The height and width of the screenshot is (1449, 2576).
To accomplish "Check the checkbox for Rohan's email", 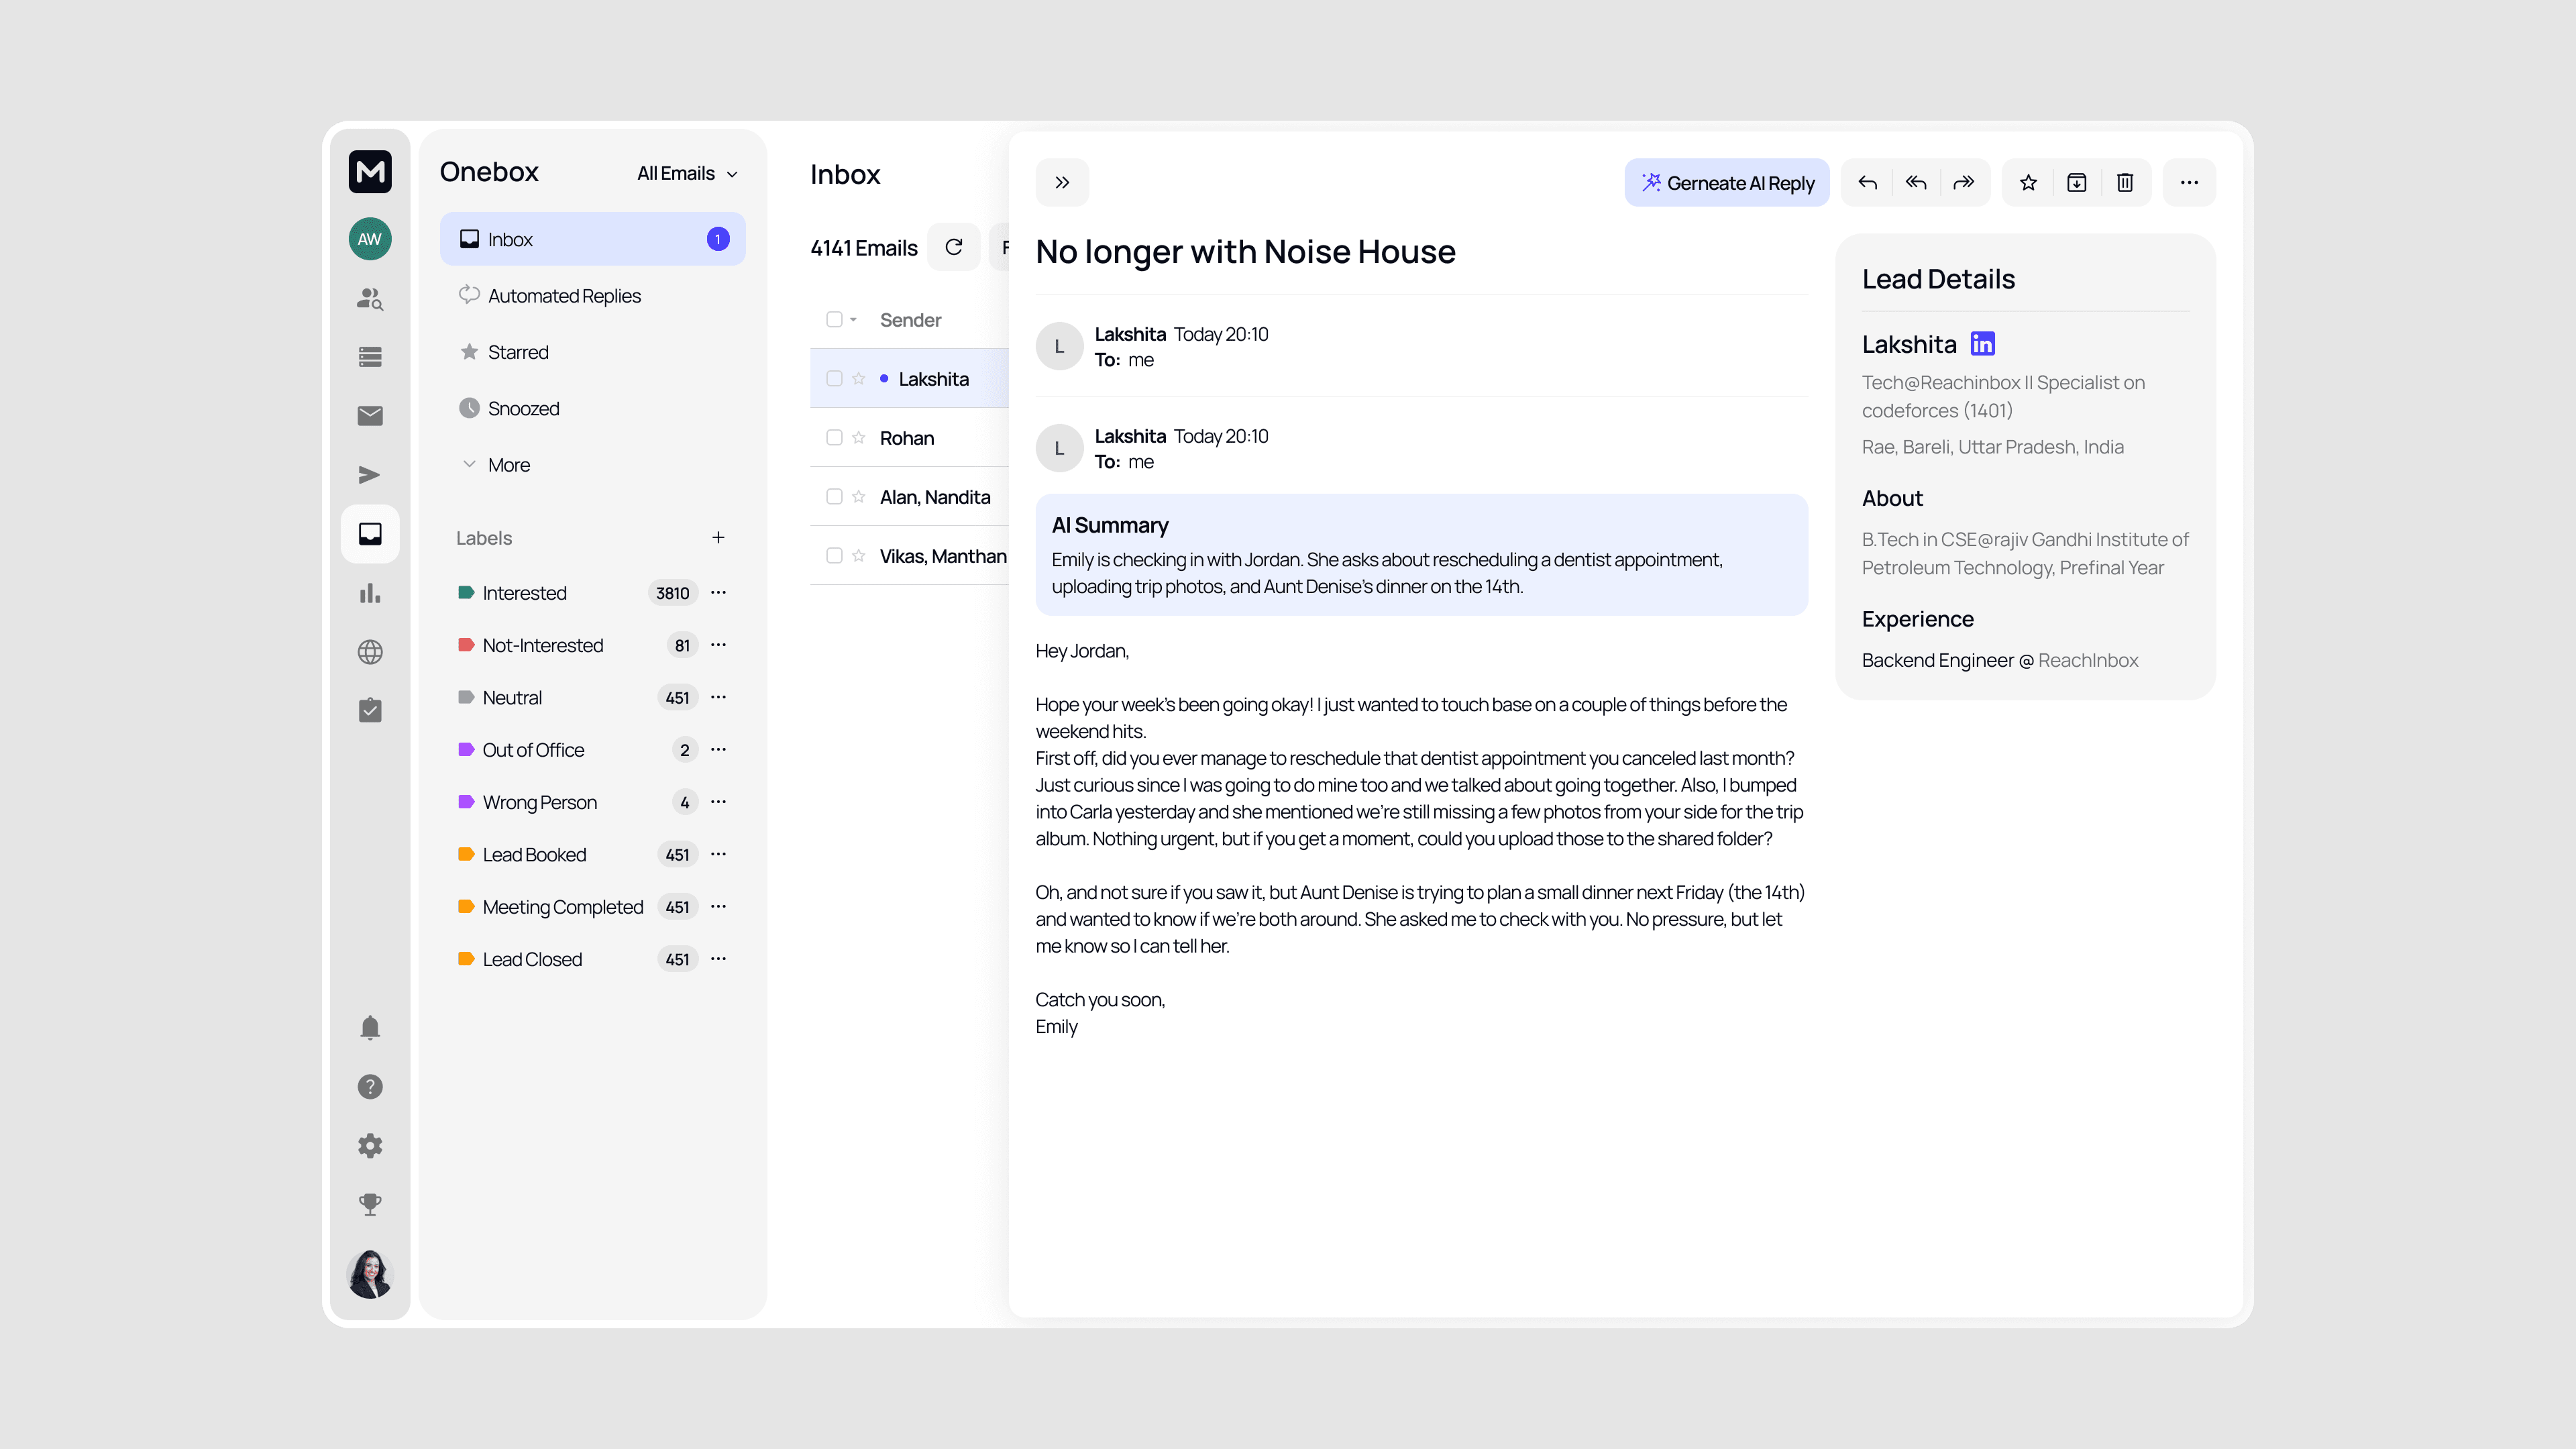I will point(834,438).
